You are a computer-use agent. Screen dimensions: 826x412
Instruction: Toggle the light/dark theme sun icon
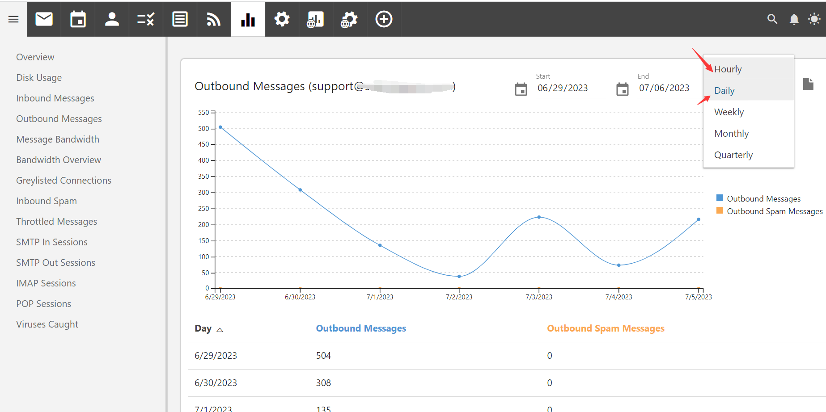tap(814, 19)
